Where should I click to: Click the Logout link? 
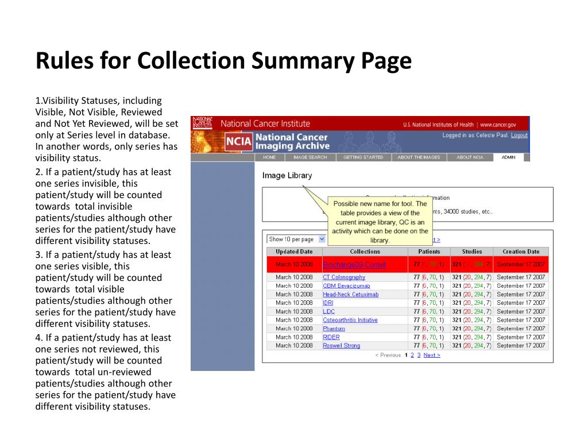pos(519,136)
